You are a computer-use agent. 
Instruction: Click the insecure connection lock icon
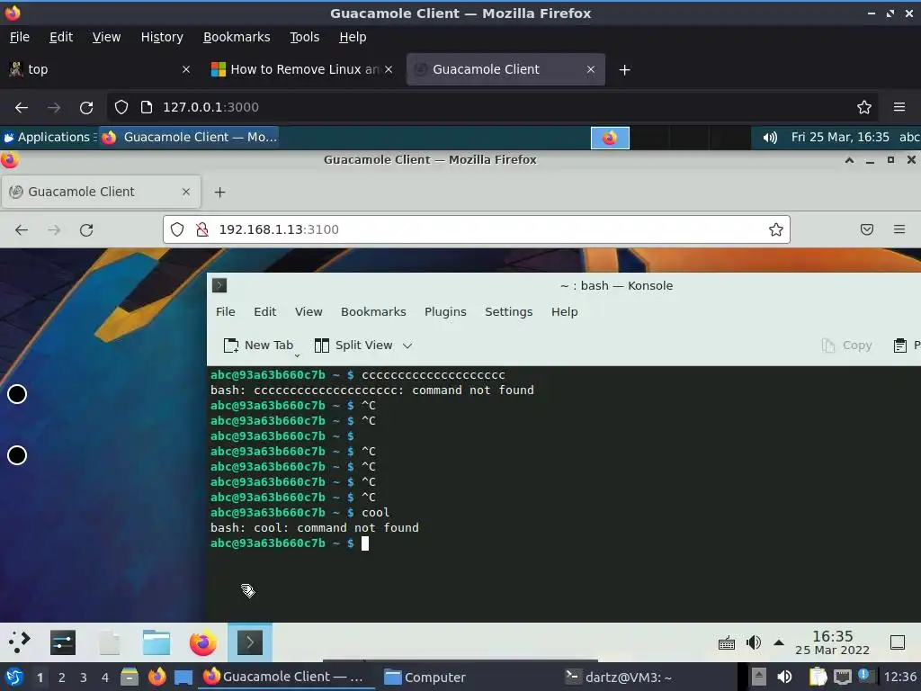(x=202, y=229)
